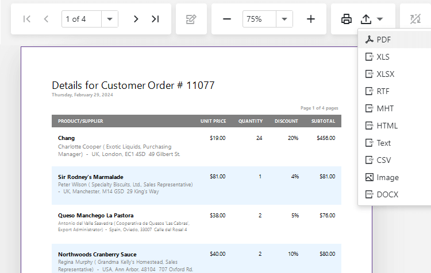Go to the next page
This screenshot has width=431, height=273.
tap(136, 19)
